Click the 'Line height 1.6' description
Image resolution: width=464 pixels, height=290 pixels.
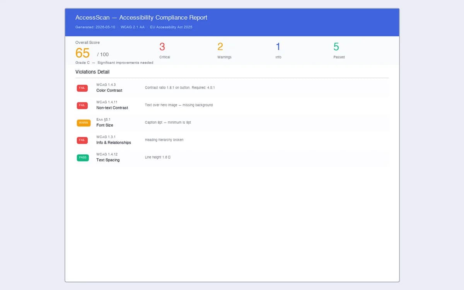coord(158,157)
